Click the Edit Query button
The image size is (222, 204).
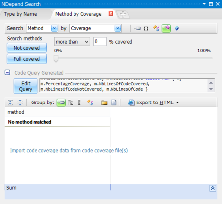pos(26,86)
